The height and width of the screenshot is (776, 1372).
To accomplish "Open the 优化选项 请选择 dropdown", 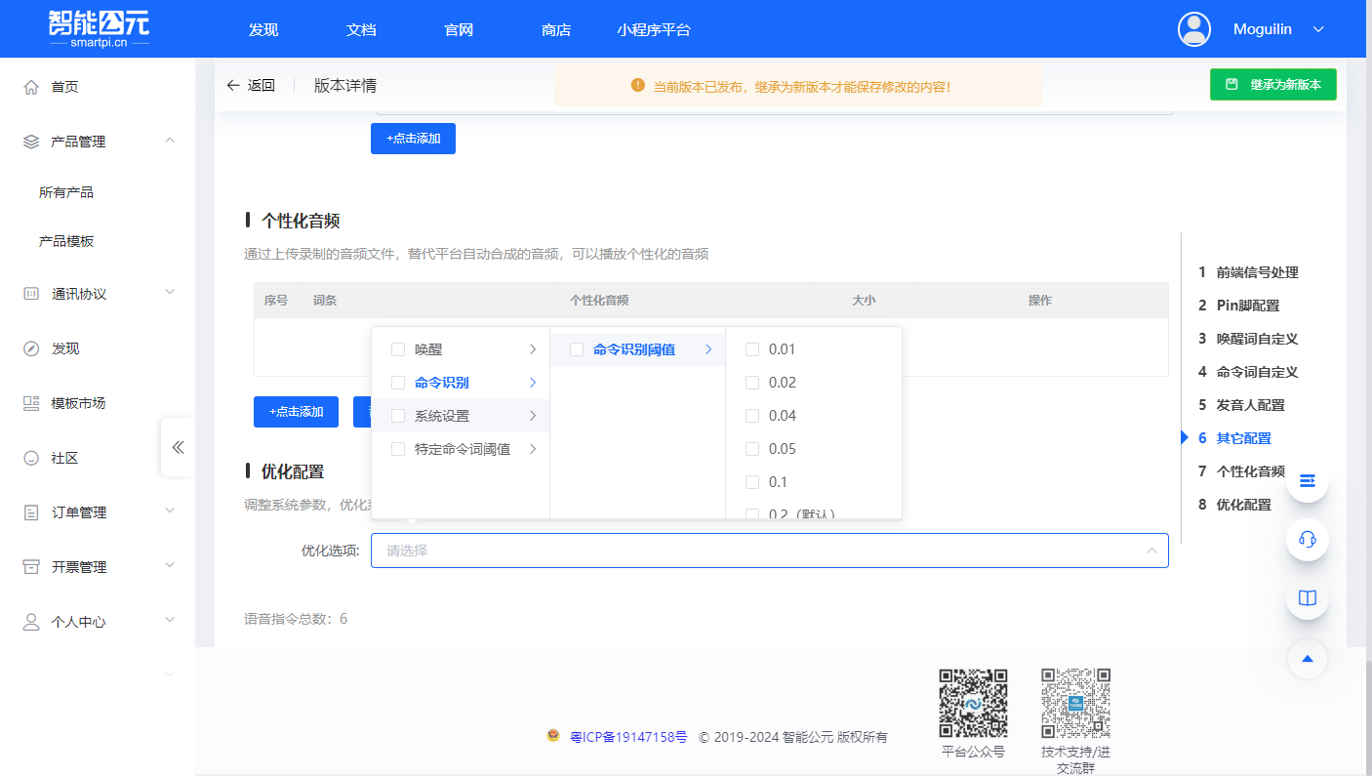I will (x=769, y=550).
